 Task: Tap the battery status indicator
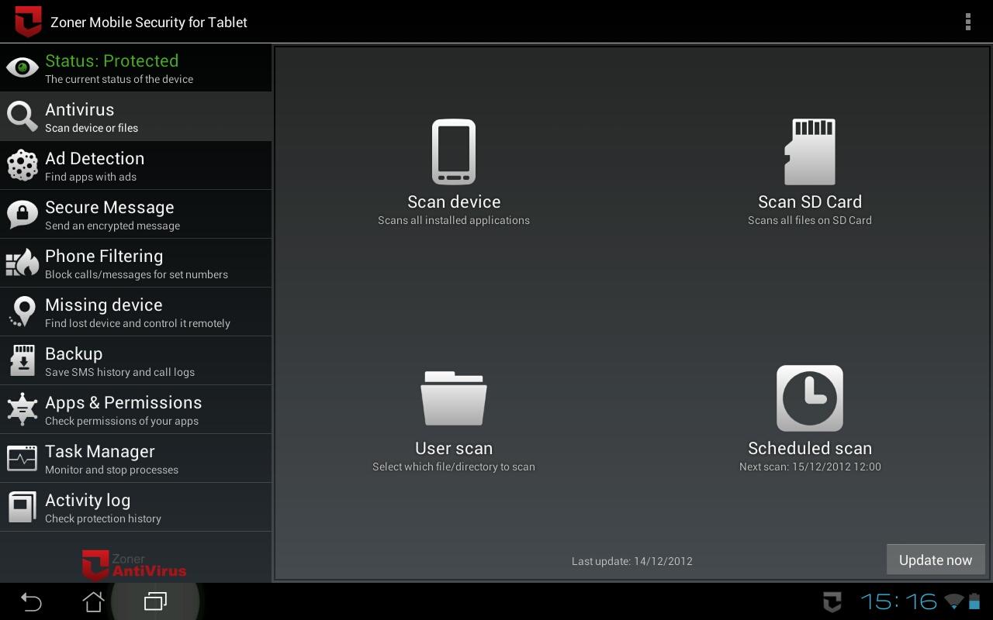coord(974,601)
